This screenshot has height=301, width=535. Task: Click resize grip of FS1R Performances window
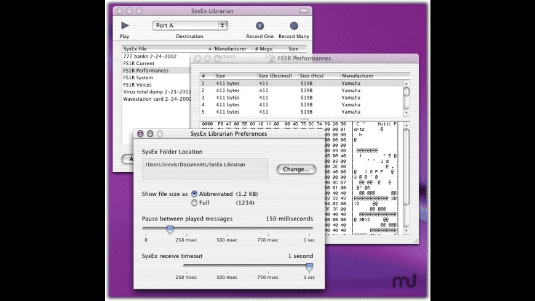pos(416,241)
